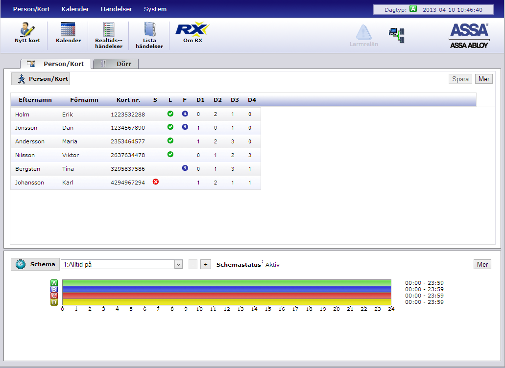The width and height of the screenshot is (505, 368).
Task: Open the schema dropdown '1:Alltid på'
Action: (122, 264)
